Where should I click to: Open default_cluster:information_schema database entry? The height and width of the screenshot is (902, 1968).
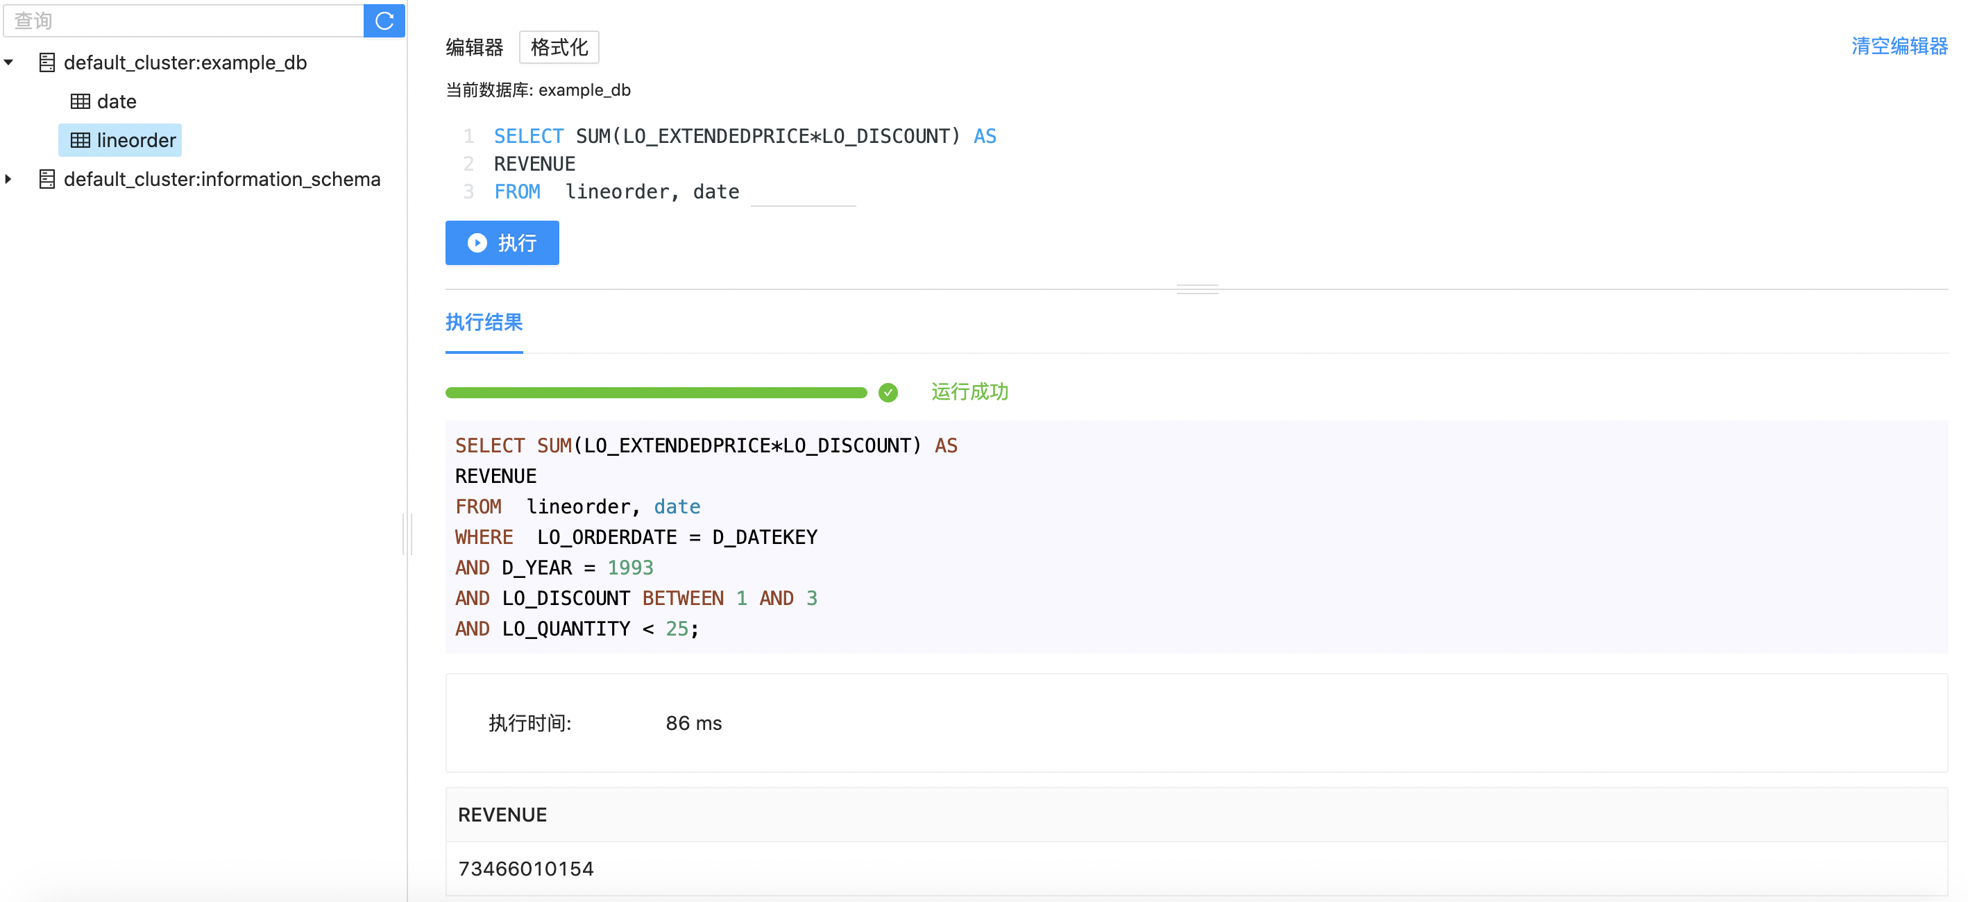pos(221,180)
